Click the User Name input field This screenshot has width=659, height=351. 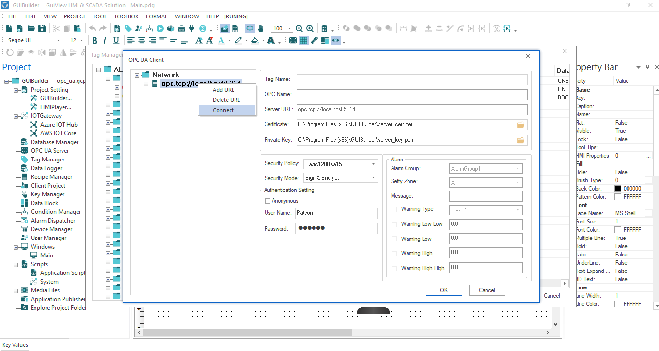pos(336,213)
